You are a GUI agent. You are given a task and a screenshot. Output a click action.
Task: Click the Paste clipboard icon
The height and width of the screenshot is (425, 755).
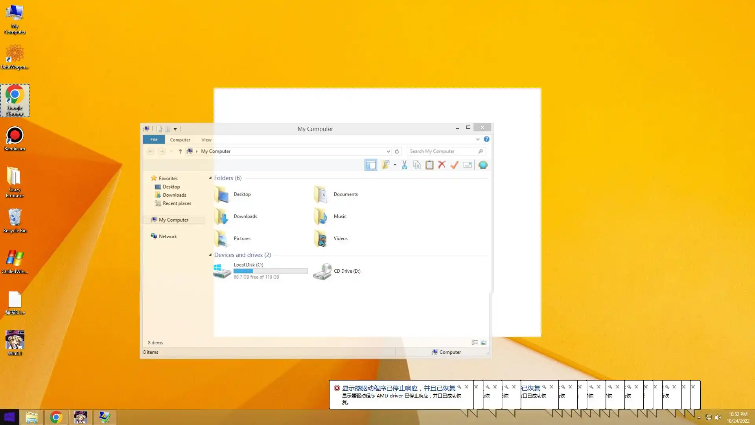[429, 165]
